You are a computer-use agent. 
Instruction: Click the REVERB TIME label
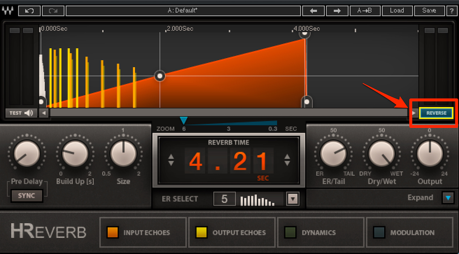229,142
